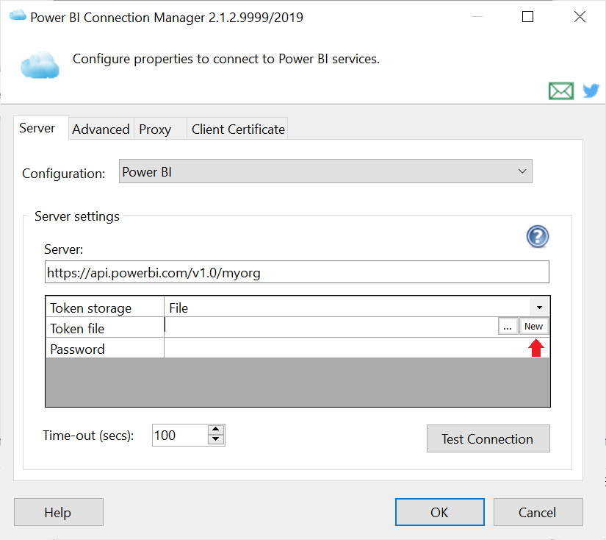The width and height of the screenshot is (606, 540).
Task: Click into the Server URL field
Action: (297, 272)
